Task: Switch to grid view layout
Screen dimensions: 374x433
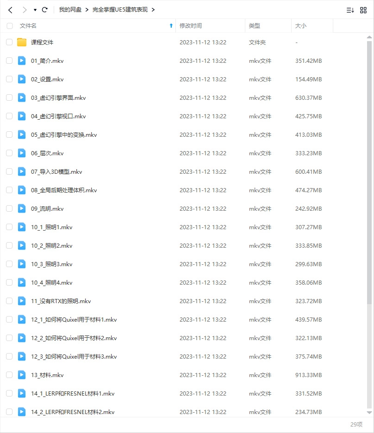Action: [363, 10]
